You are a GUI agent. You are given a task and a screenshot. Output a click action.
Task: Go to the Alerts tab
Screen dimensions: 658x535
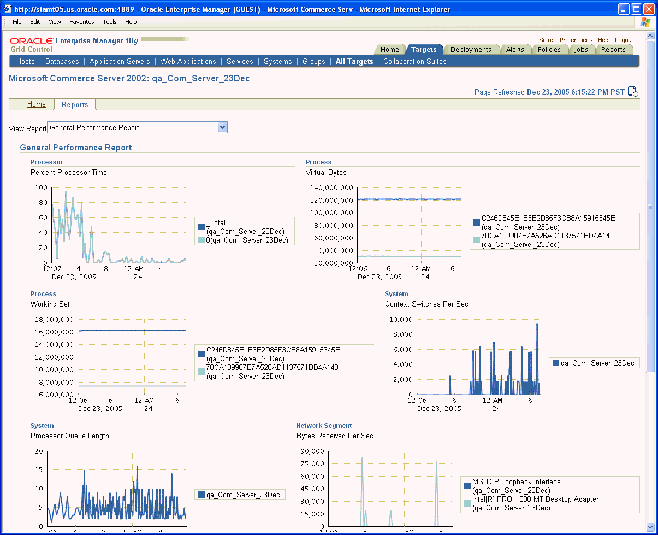click(515, 49)
